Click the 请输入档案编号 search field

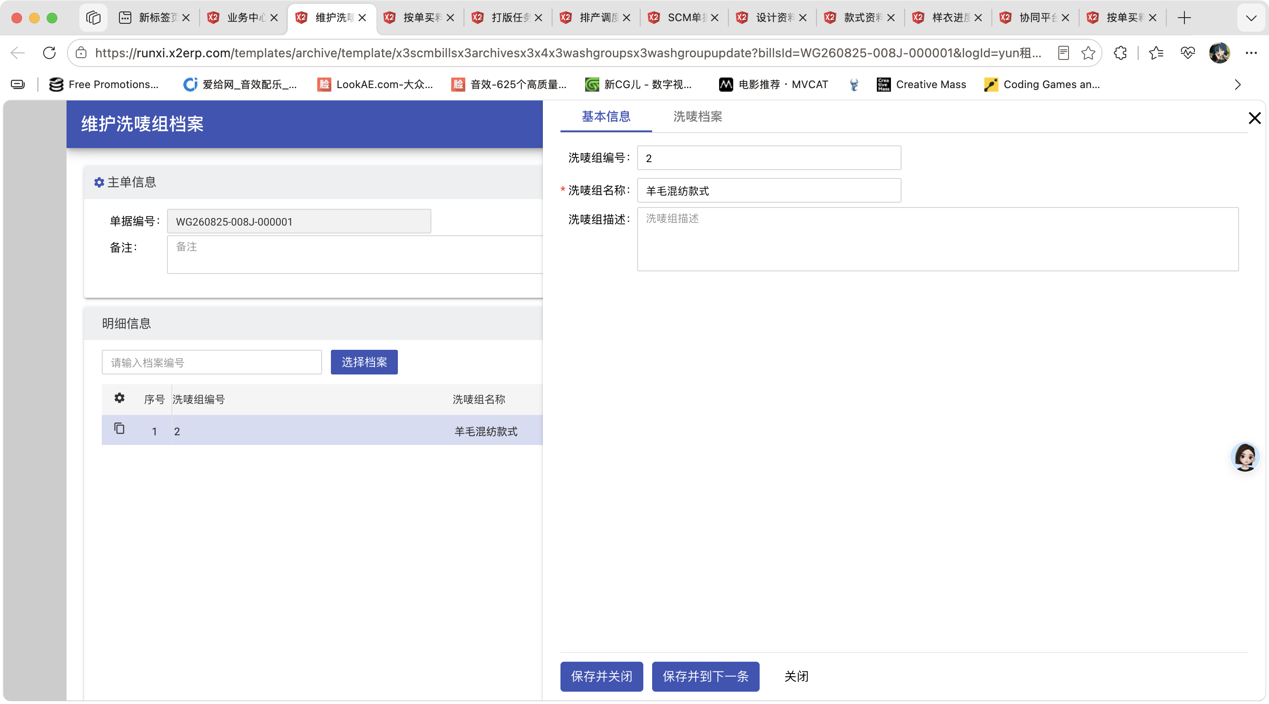(212, 362)
